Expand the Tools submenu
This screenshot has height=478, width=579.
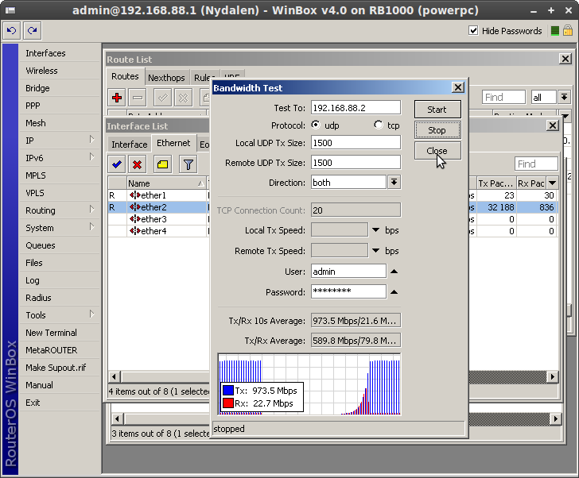pyautogui.click(x=92, y=314)
